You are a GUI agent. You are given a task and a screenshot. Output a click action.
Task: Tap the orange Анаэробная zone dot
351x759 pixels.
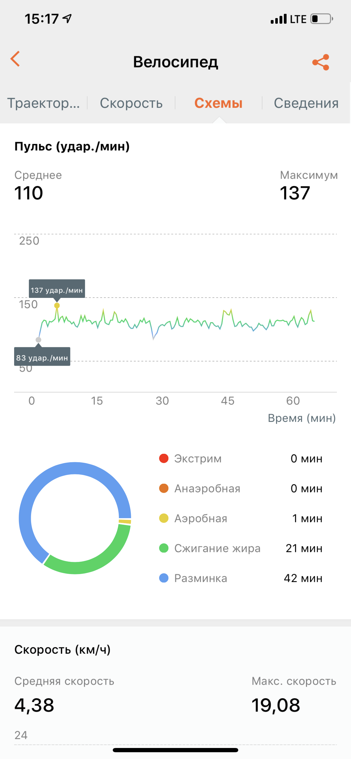tap(164, 488)
